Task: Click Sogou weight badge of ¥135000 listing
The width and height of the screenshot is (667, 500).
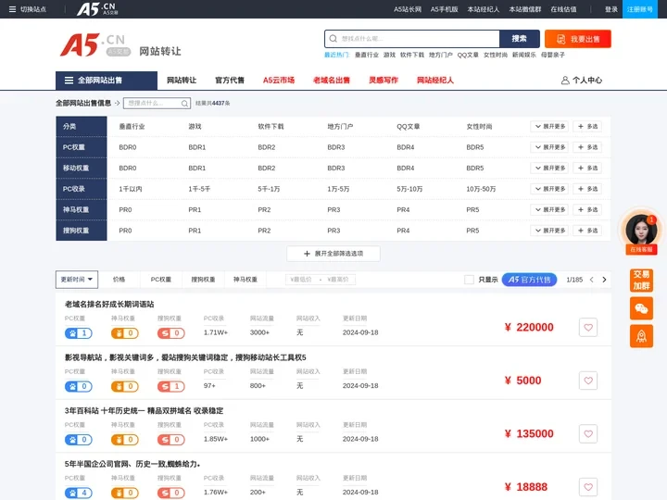Action: click(171, 440)
